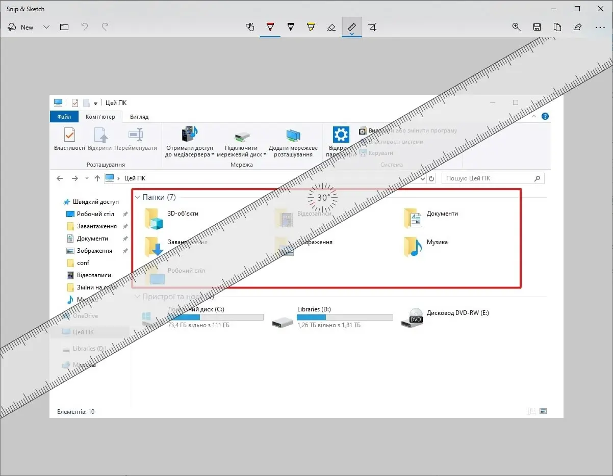Select the Документи folder in Папки
Viewport: 613px width, 476px height.
(x=431, y=218)
